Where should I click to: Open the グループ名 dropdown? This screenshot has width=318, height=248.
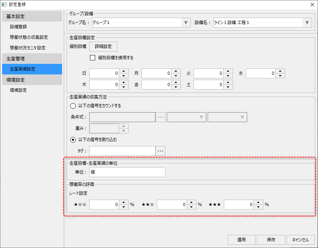point(186,22)
